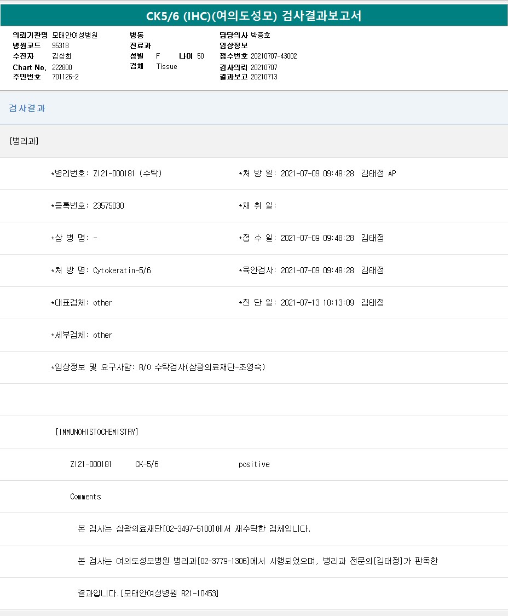This screenshot has width=508, height=616.
Task: Select the '*접 수 일' timestamp line
Action: coord(311,238)
